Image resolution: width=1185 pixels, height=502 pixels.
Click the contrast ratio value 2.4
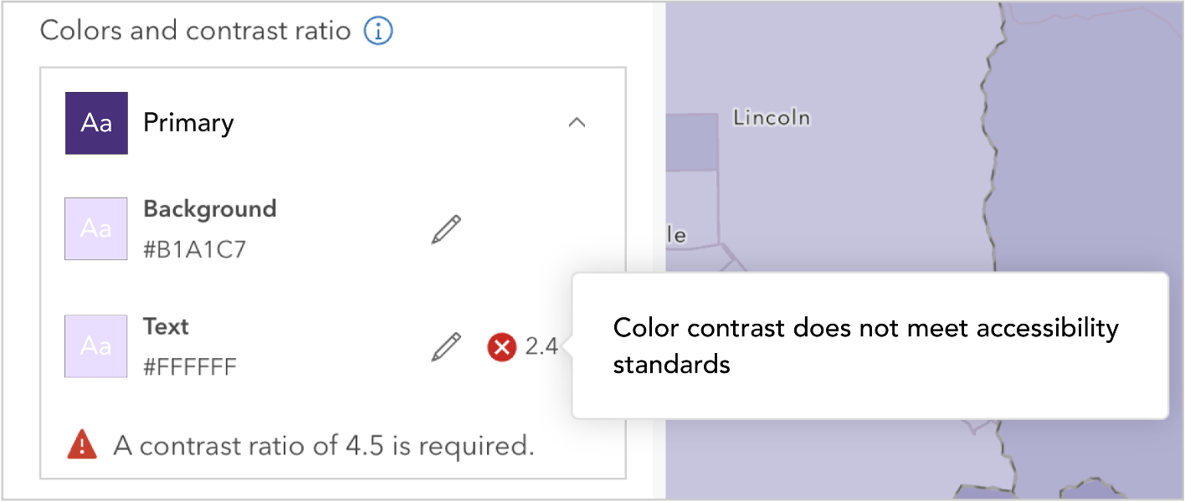pyautogui.click(x=542, y=346)
